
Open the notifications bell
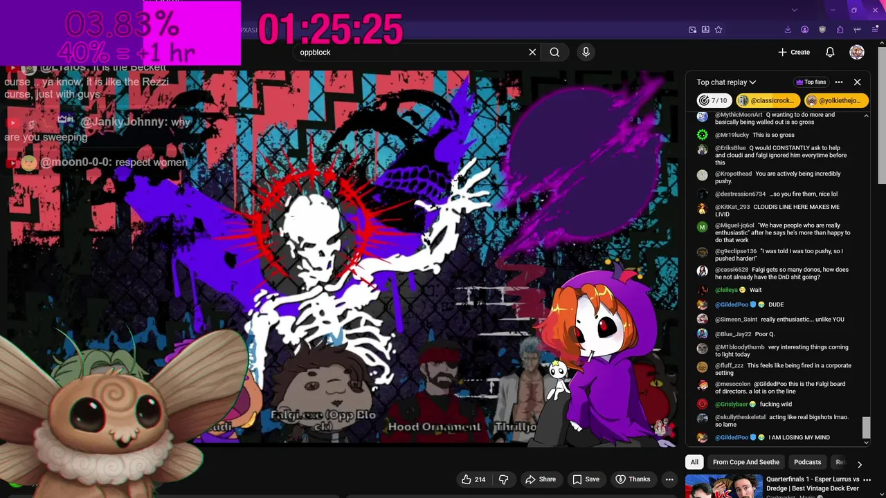(830, 52)
